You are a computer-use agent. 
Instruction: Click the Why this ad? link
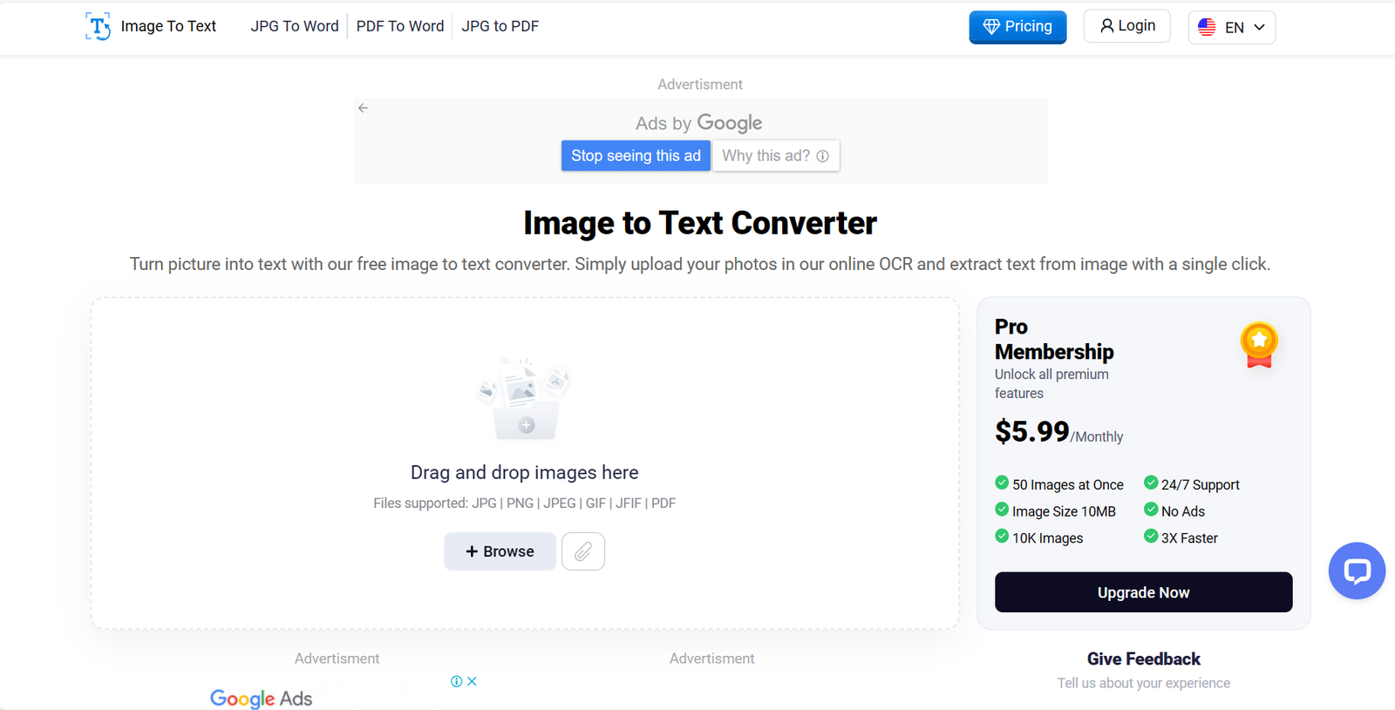pos(775,156)
